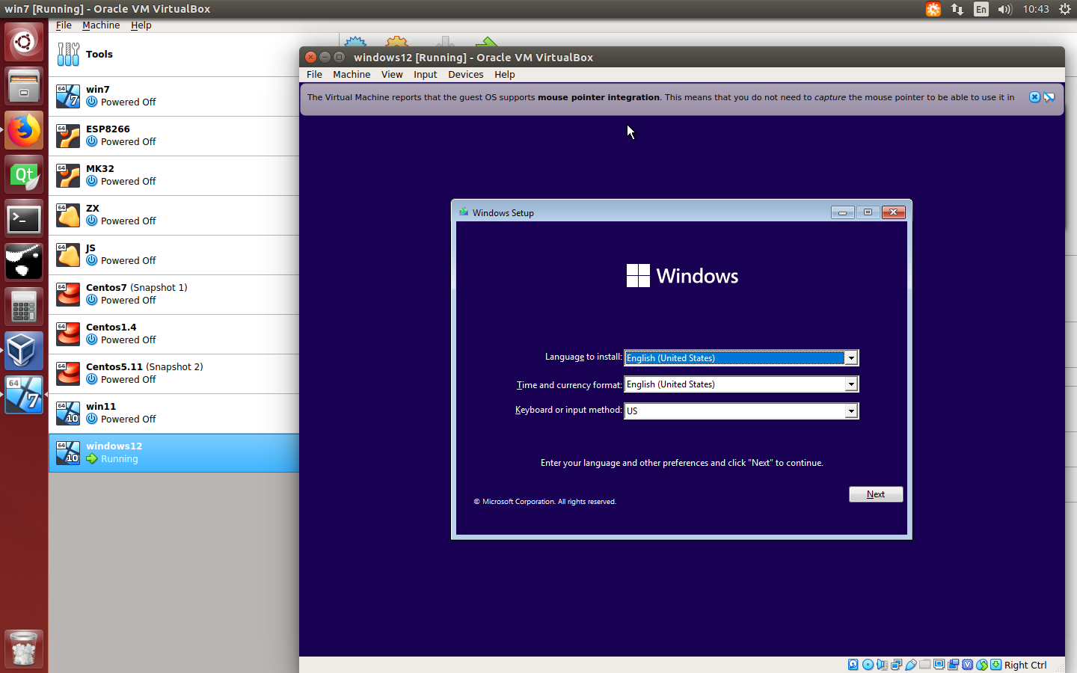Click the win7 VM icon in the list
The width and height of the screenshot is (1077, 673).
pyautogui.click(x=68, y=96)
